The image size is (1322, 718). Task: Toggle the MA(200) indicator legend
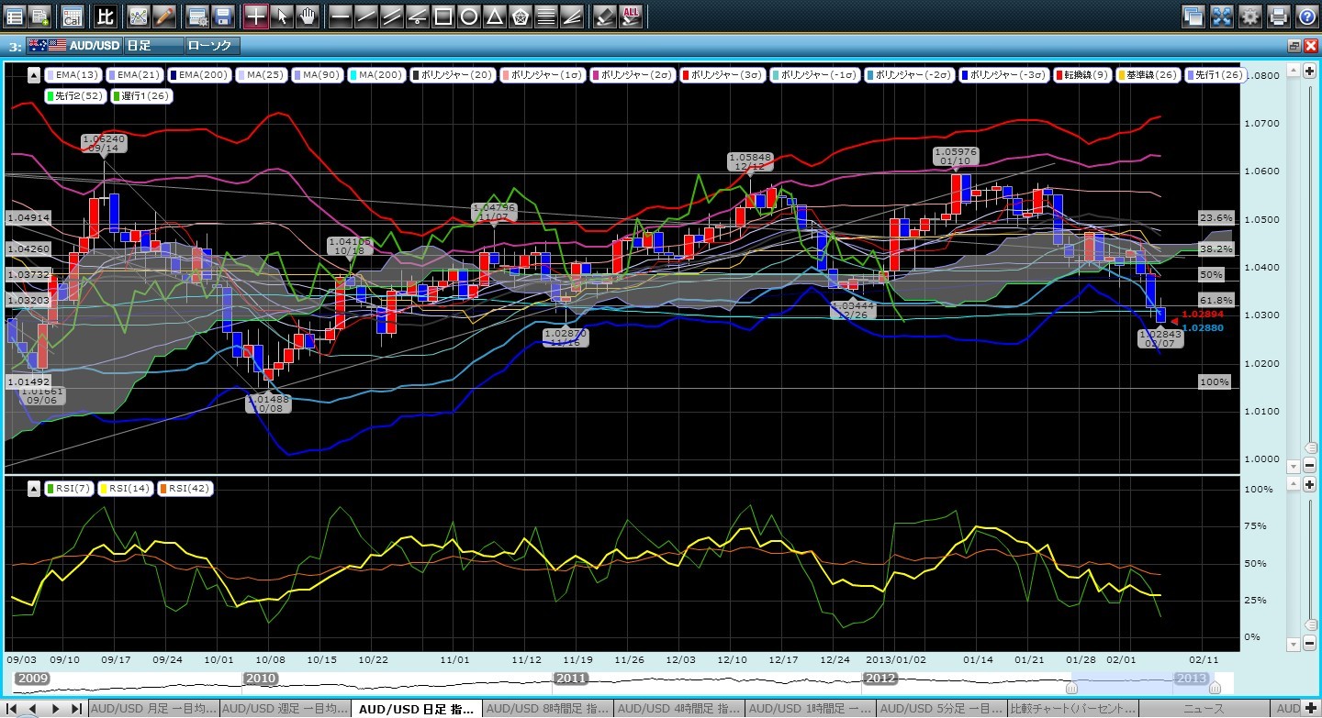(376, 75)
